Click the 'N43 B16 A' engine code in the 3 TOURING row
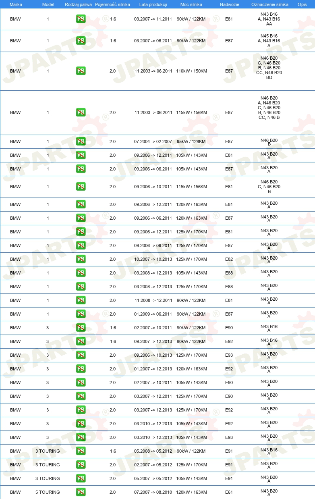Screen dimensions: 315x499 pos(269,452)
